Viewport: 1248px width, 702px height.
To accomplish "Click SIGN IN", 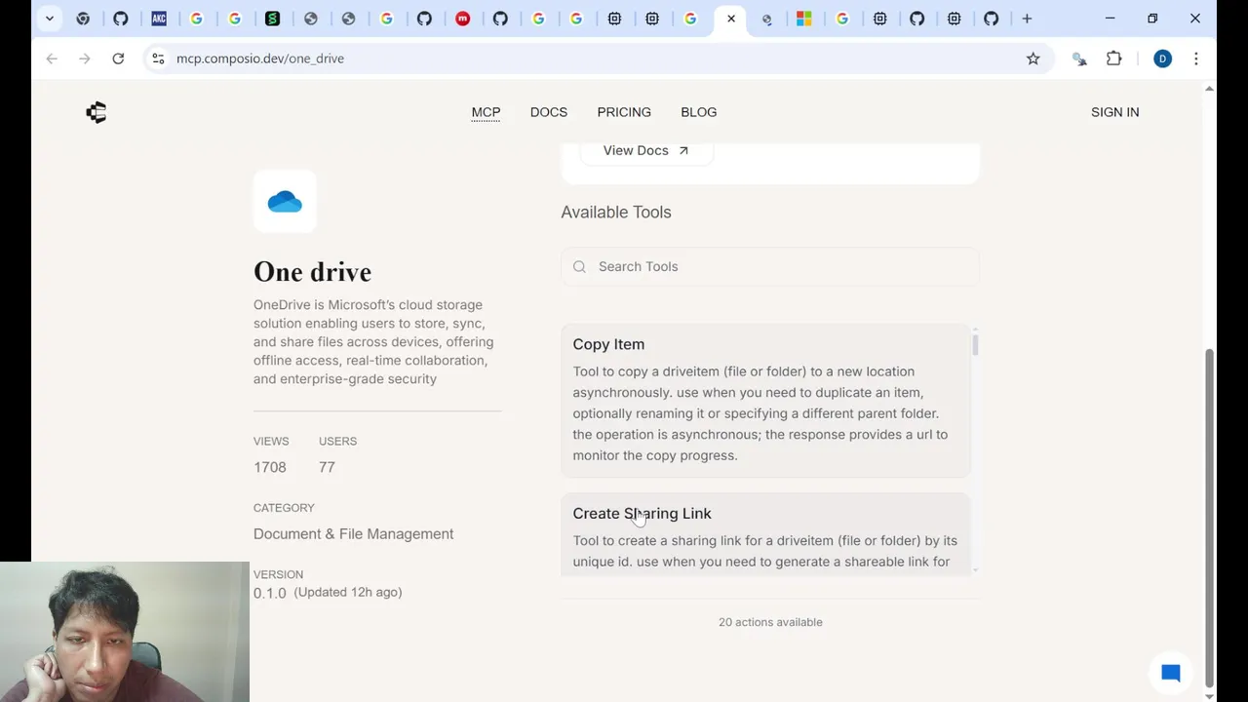I will (1114, 112).
